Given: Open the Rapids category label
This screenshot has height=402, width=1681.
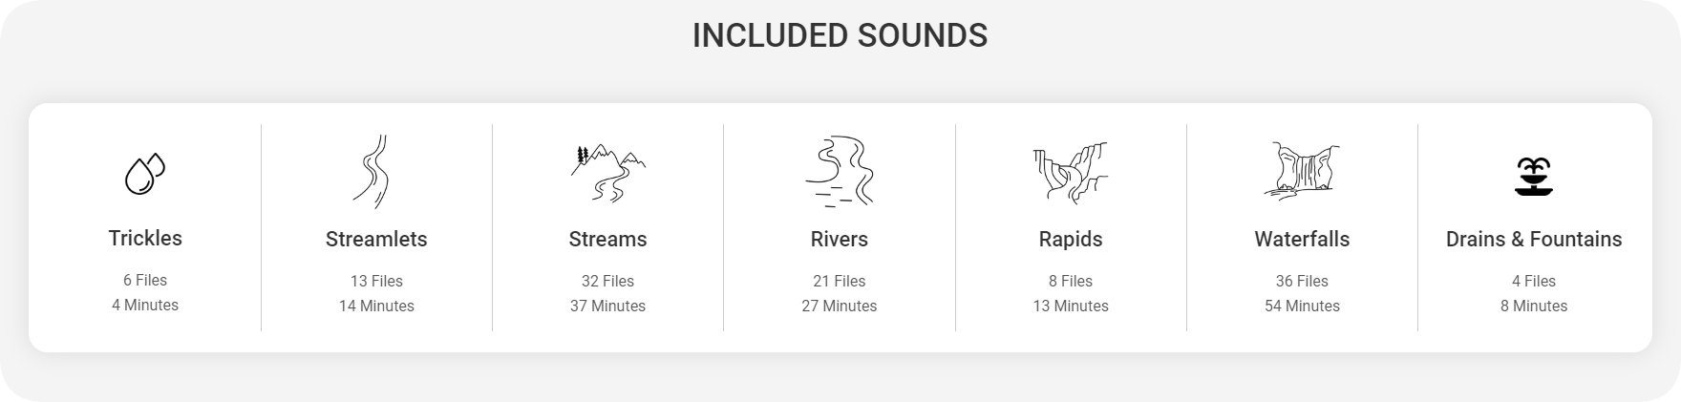Looking at the screenshot, I should 1071,239.
